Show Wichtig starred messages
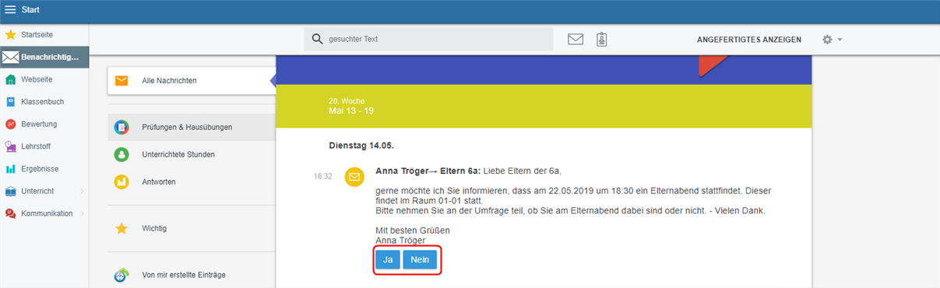 pos(192,228)
